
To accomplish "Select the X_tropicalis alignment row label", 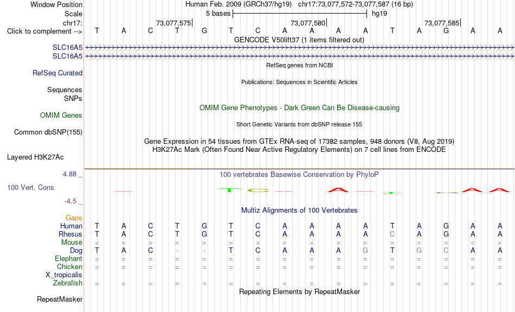I will (x=64, y=275).
